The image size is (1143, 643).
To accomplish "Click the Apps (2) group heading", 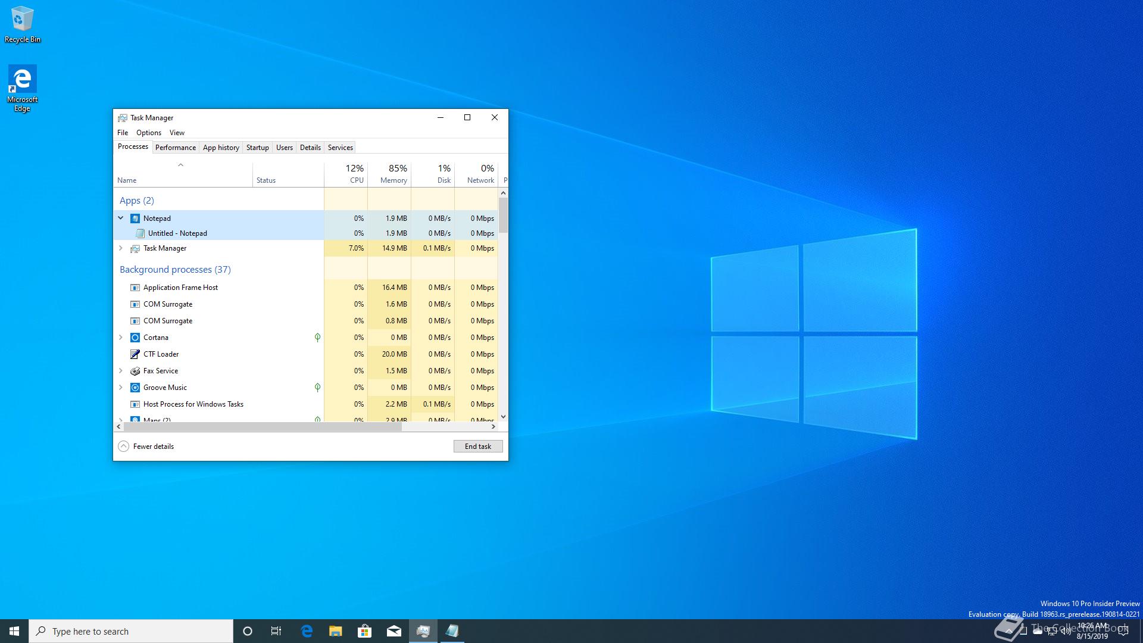I will coord(137,201).
